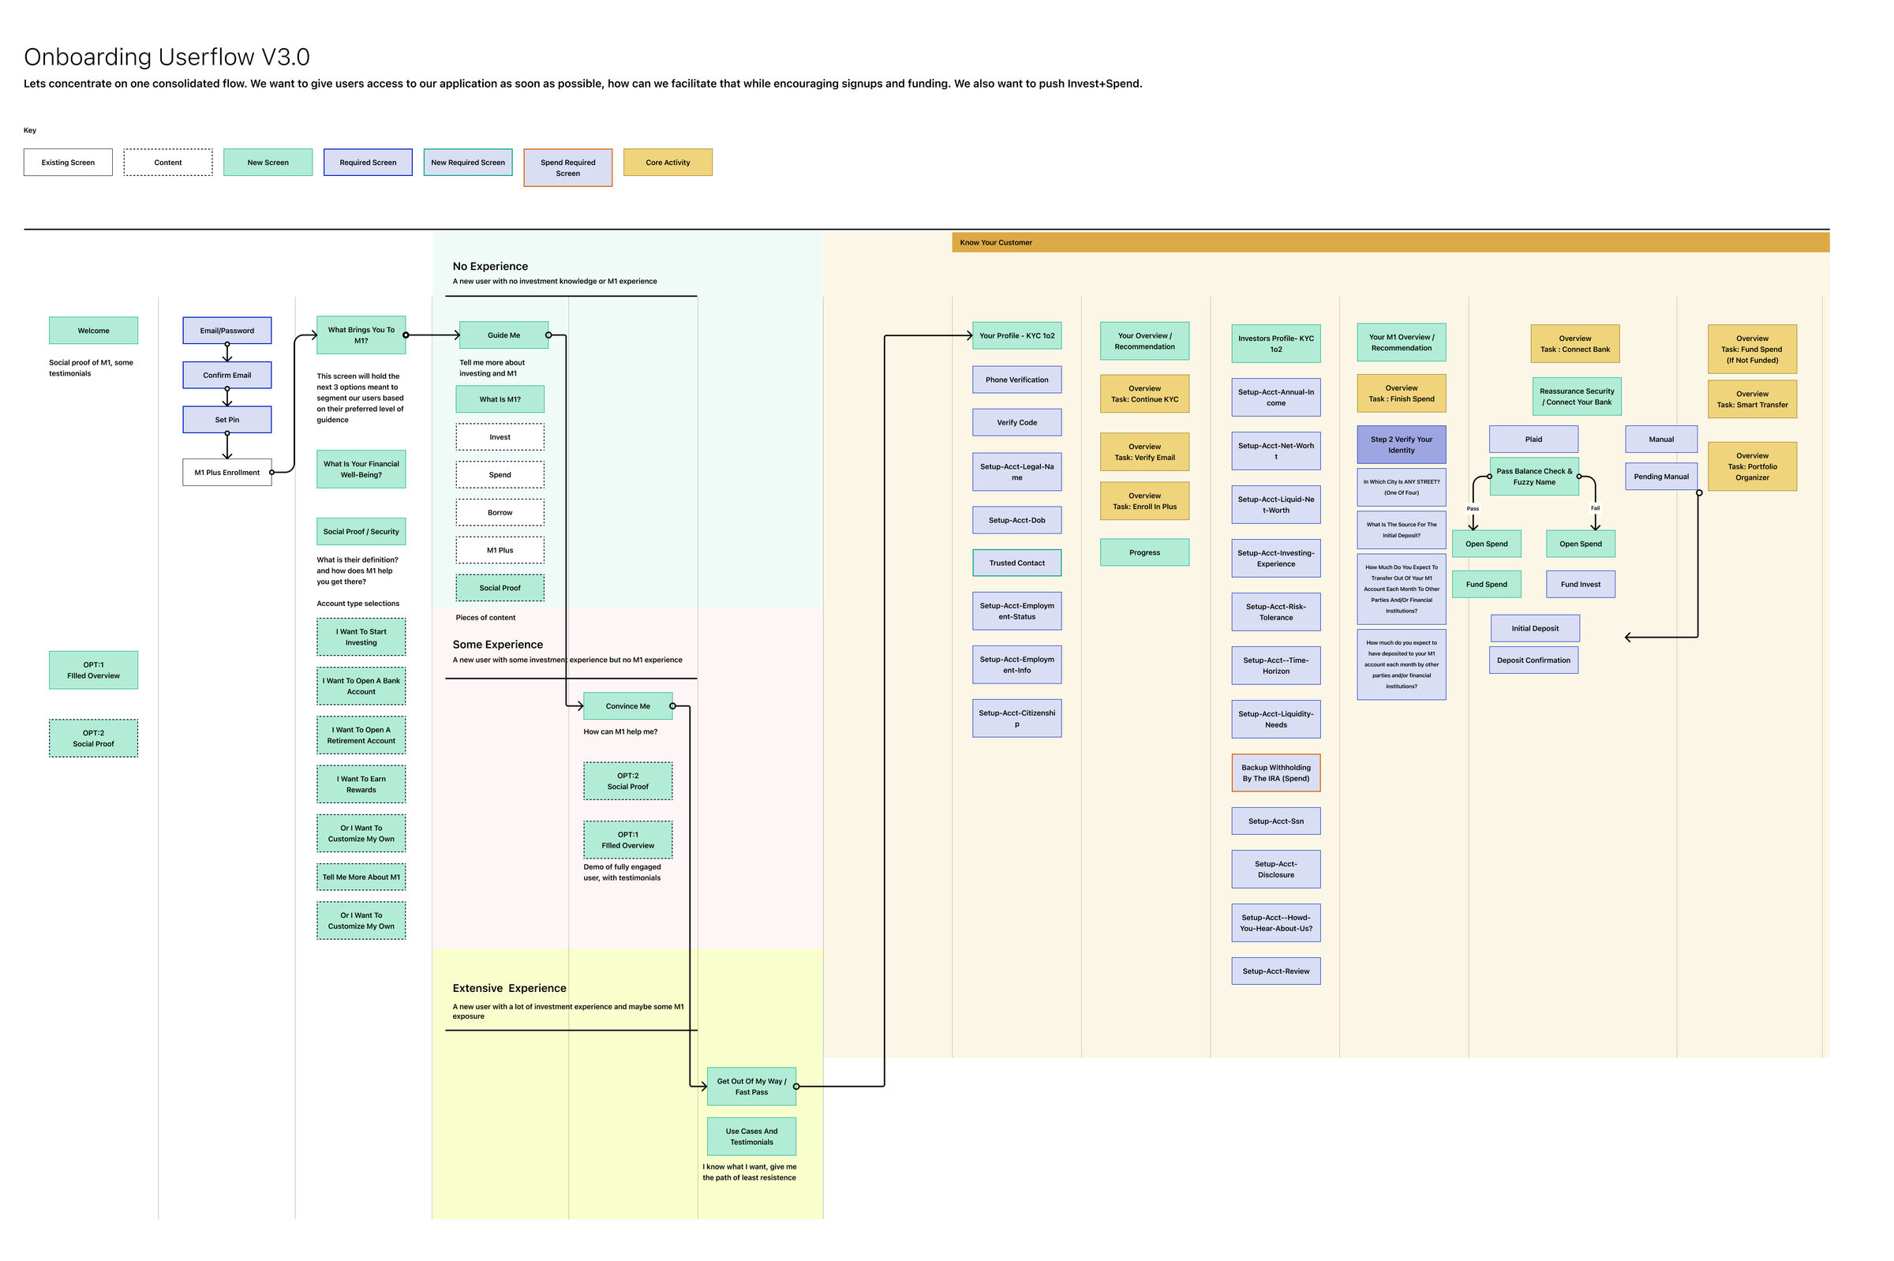Select the Confirm Email node
This screenshot has height=1261, width=1894.
pyautogui.click(x=226, y=375)
